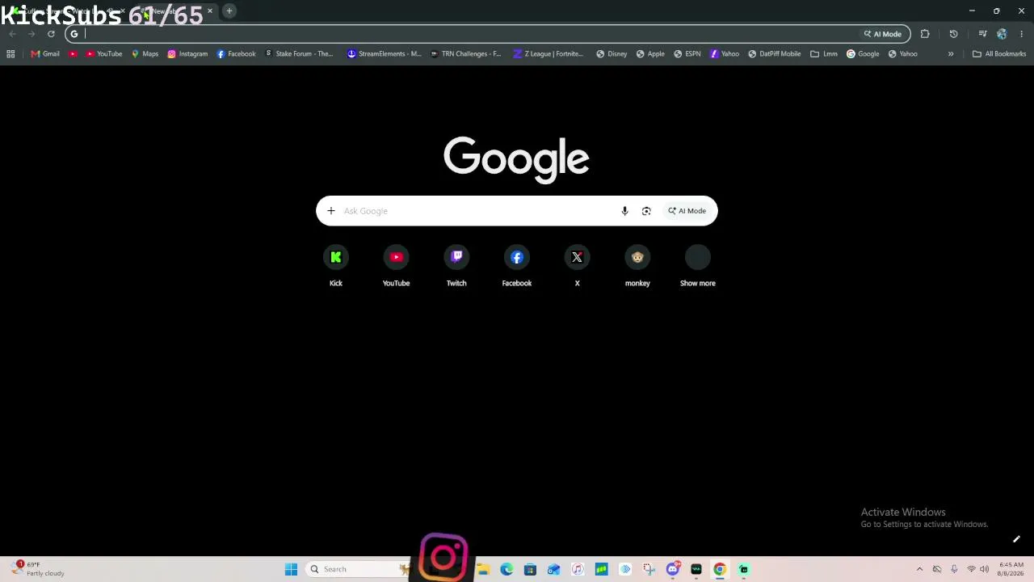Open the Facebook shortcut tile
The width and height of the screenshot is (1034, 582).
[517, 267]
